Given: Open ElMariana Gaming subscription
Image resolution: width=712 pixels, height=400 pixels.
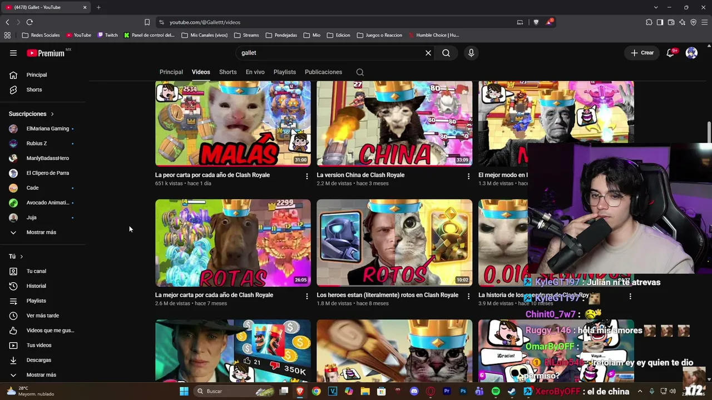Looking at the screenshot, I should coord(43,128).
